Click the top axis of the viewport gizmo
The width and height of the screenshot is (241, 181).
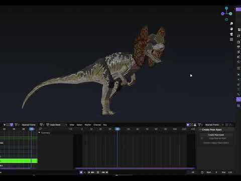point(226,8)
